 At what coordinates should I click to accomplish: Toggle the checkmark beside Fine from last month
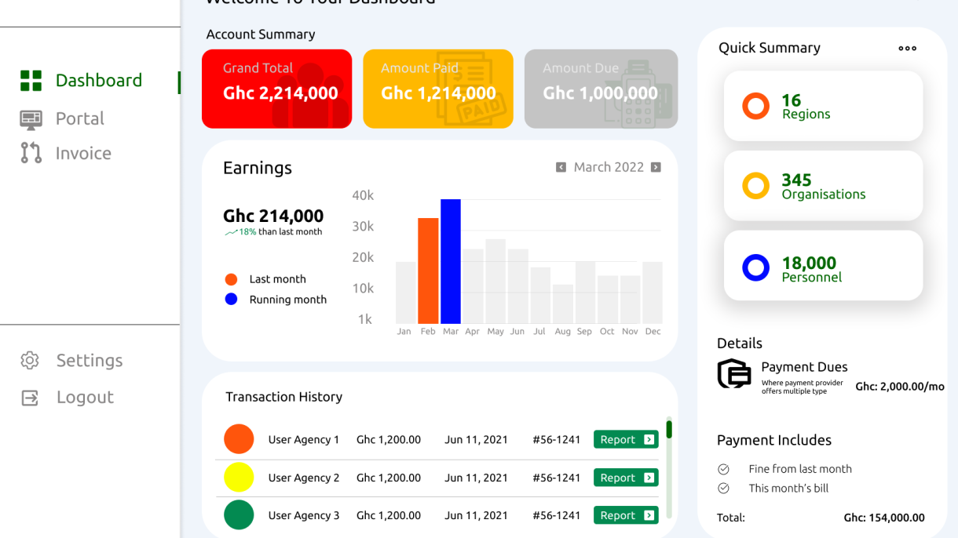point(723,469)
